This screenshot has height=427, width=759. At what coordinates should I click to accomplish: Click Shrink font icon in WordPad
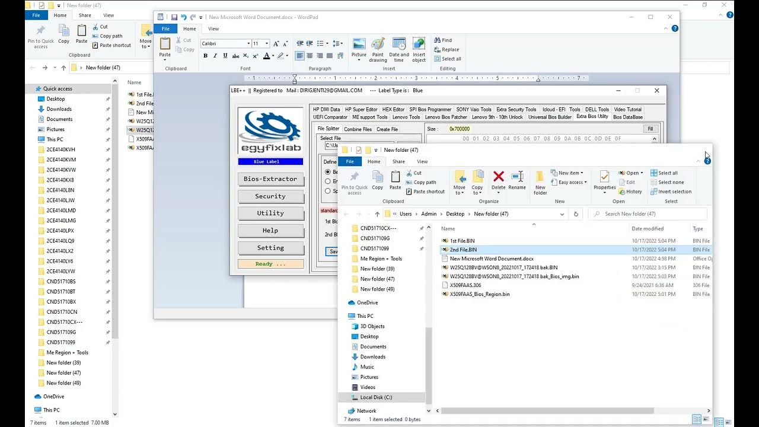285,43
